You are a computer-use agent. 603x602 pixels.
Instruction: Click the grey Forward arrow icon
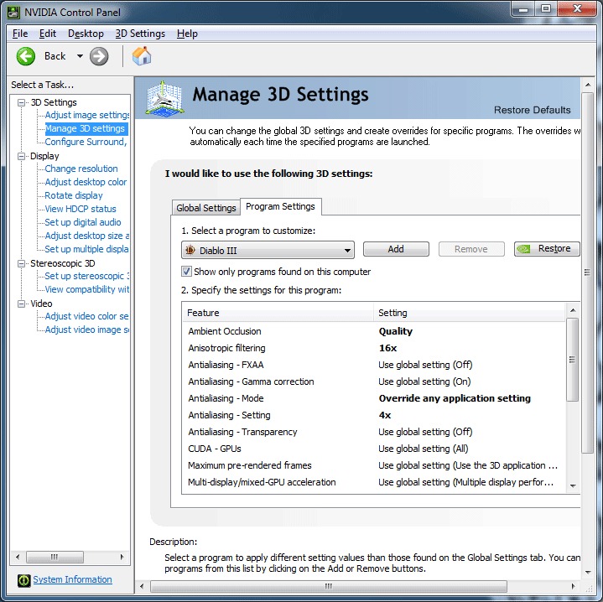99,56
